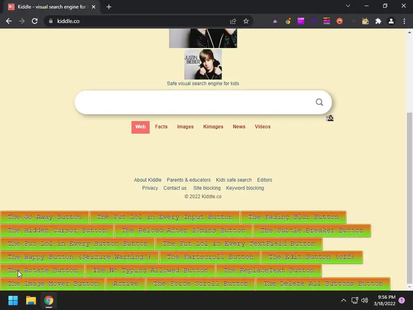The width and height of the screenshot is (413, 310).
Task: Click the search magnifier icon in Kiddle
Action: tap(319, 102)
